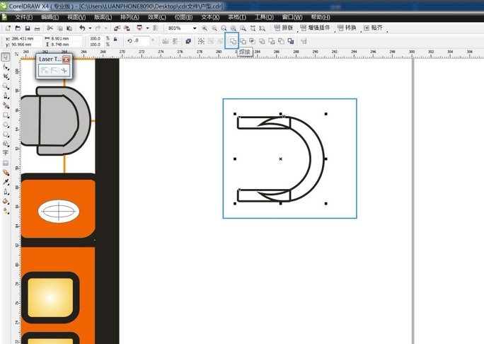Click the 增强插件 toolbar button
The width and height of the screenshot is (484, 344).
316,28
